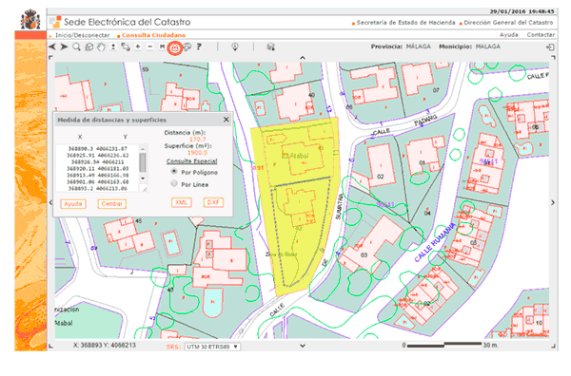Click the coordinates list scrollbar
Image resolution: width=571 pixels, height=376 pixels.
tap(143, 163)
